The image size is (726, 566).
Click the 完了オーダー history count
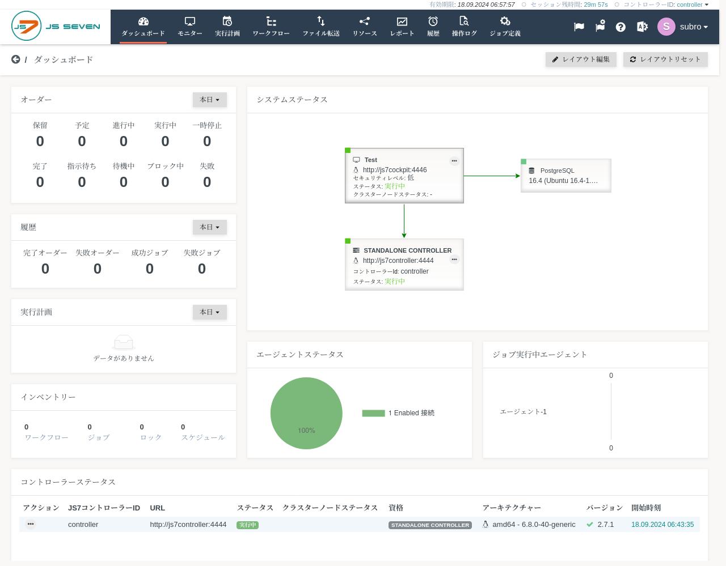[x=45, y=269]
